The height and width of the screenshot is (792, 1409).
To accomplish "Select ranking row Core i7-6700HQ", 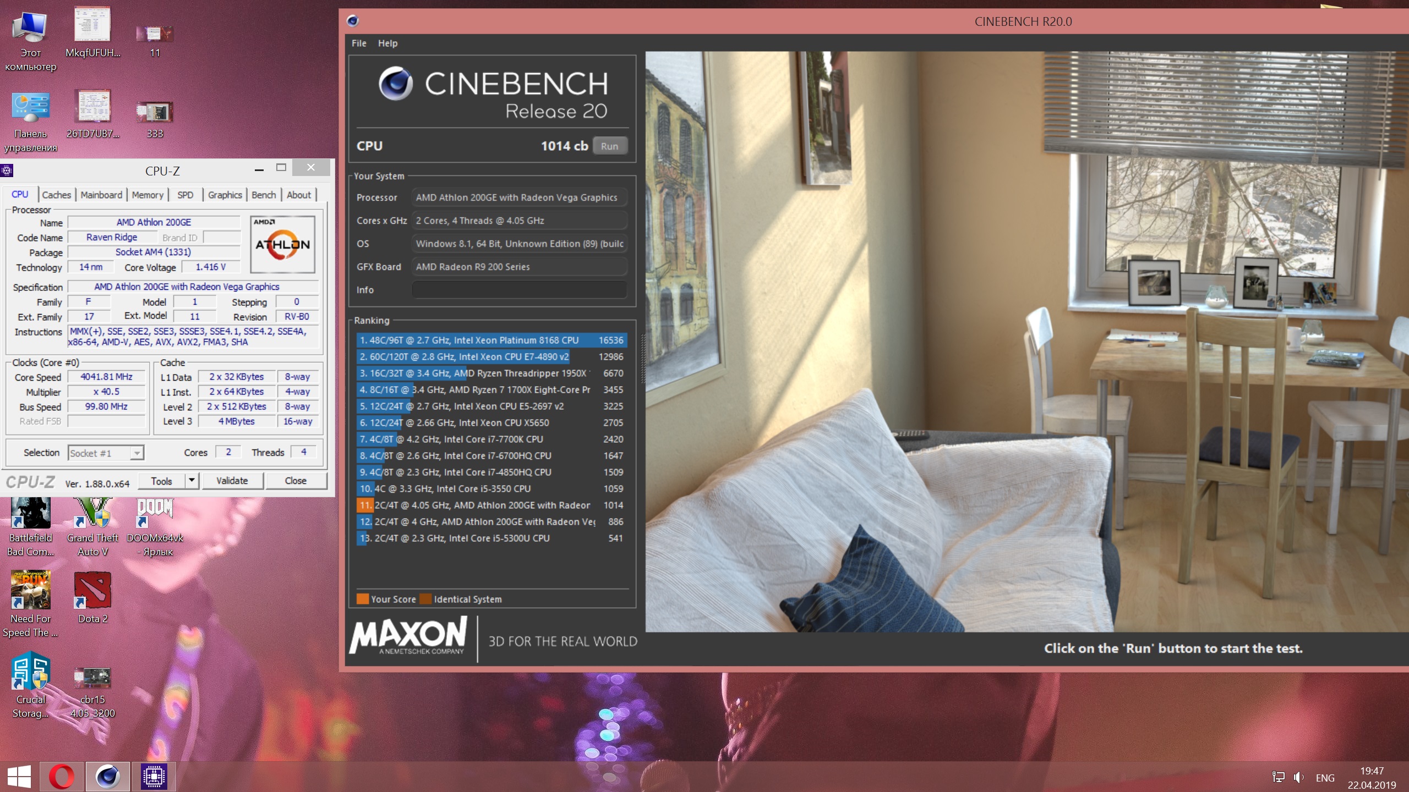I will pos(491,456).
